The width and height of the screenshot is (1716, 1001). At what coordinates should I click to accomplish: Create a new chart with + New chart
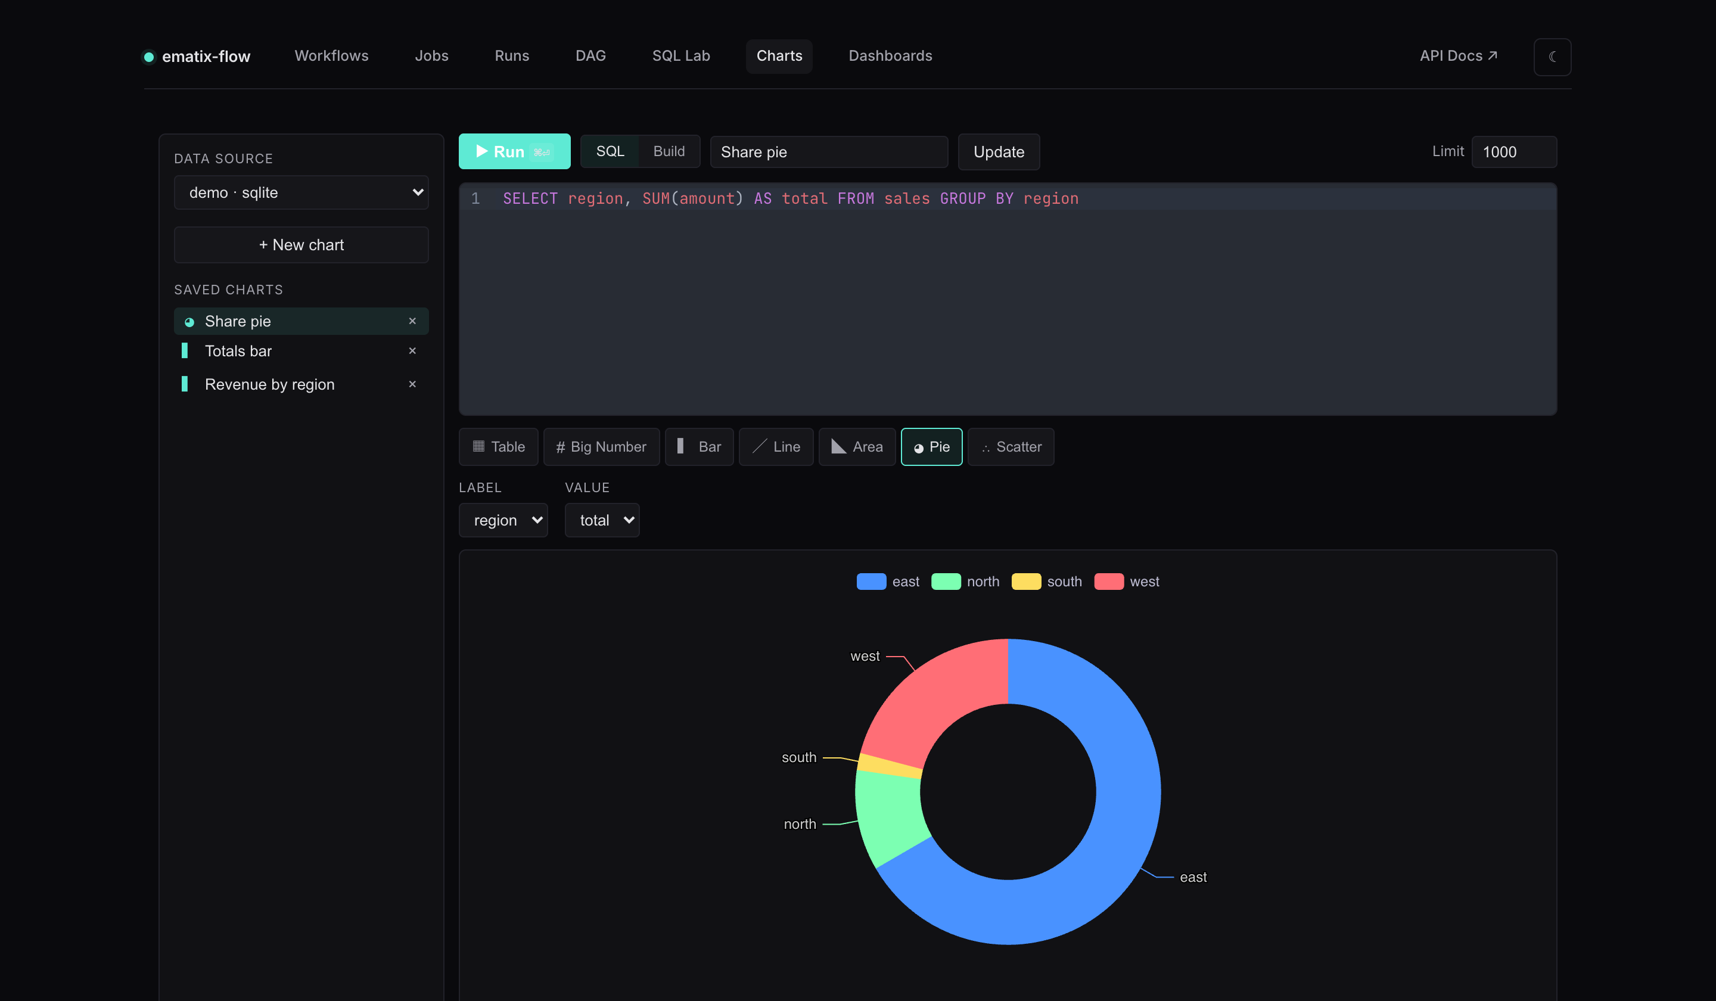(x=301, y=244)
